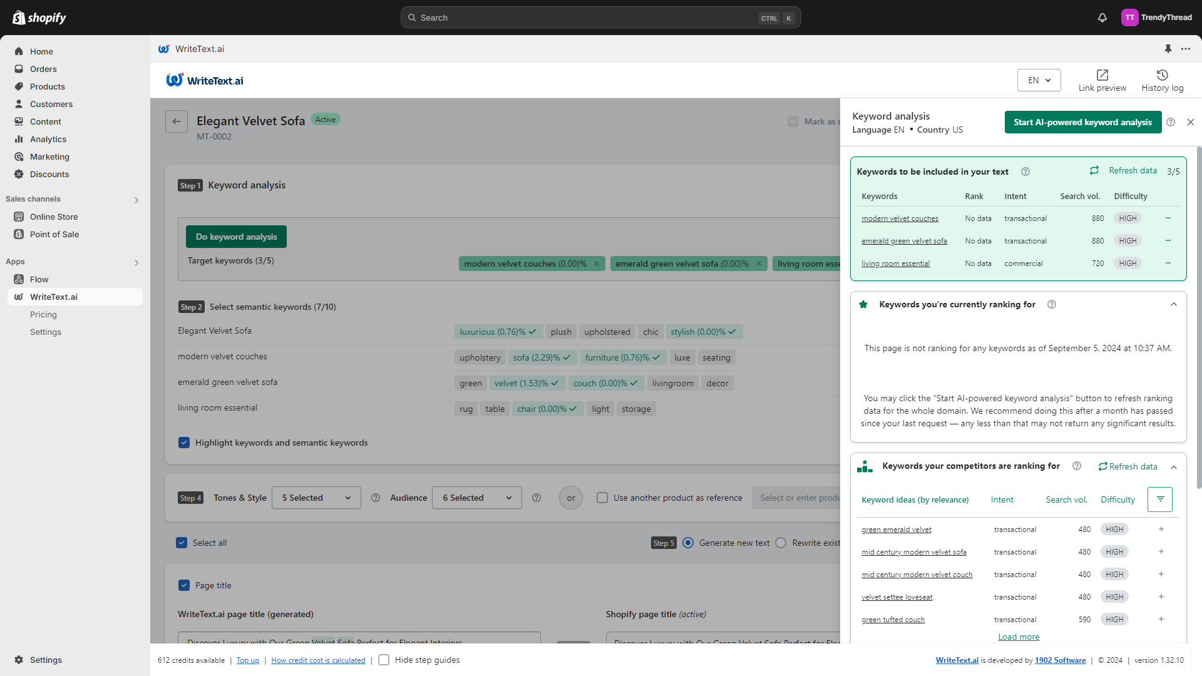This screenshot has height=676, width=1202.
Task: Remove modern velvet couches keyword
Action: pyautogui.click(x=1168, y=218)
